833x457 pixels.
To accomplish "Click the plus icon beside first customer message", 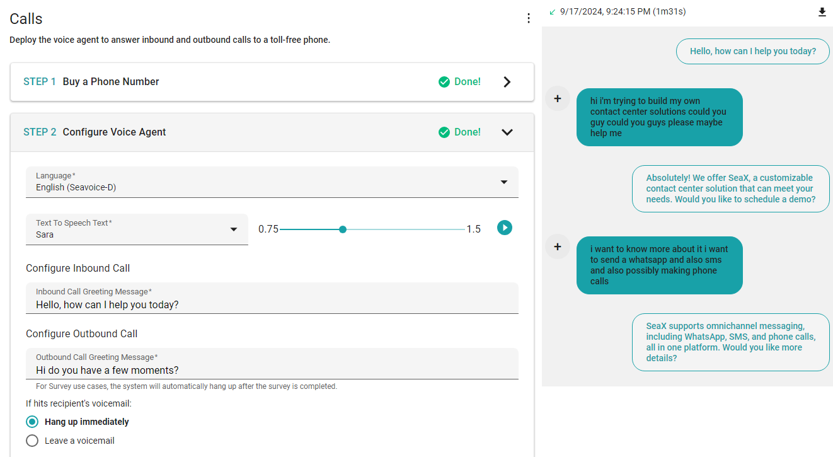I will point(558,98).
